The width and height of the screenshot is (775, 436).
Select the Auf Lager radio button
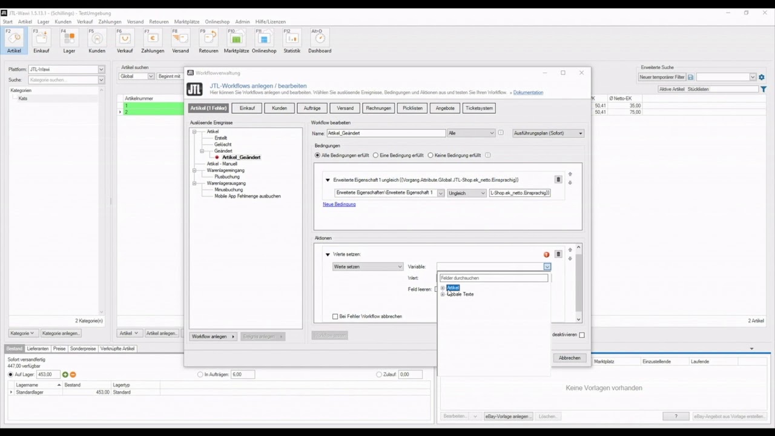[x=11, y=374]
